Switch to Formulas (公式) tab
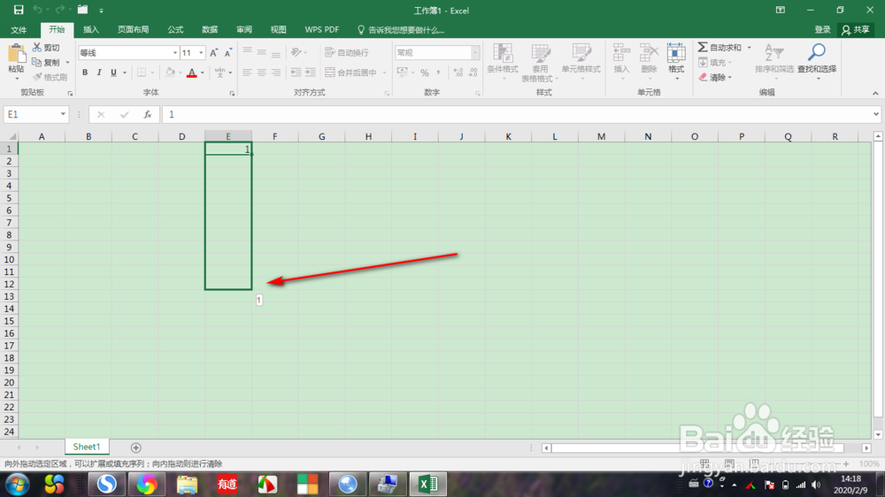This screenshot has width=885, height=497. pos(175,30)
